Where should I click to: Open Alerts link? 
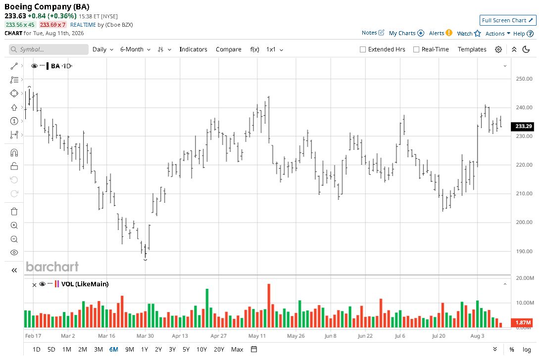tap(441, 33)
